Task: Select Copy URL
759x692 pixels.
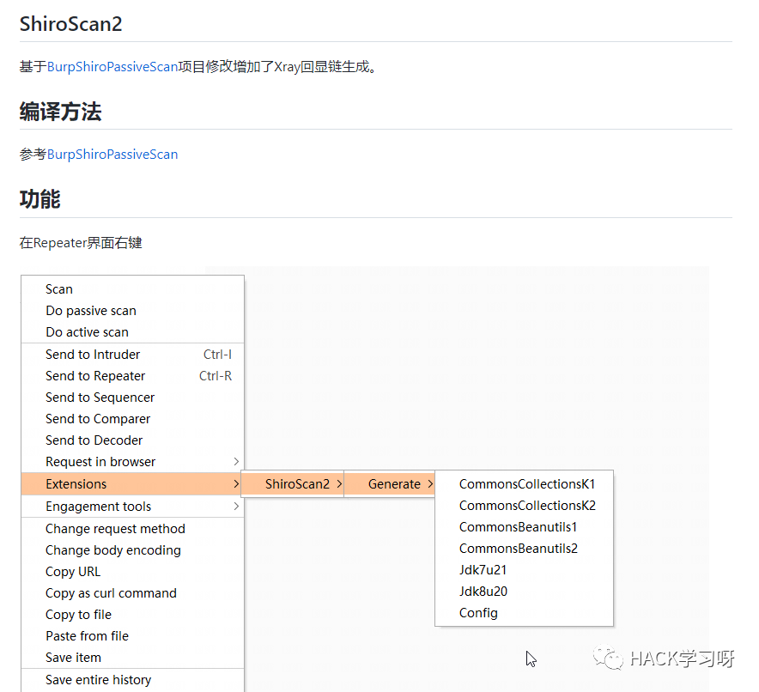Action: click(132, 572)
